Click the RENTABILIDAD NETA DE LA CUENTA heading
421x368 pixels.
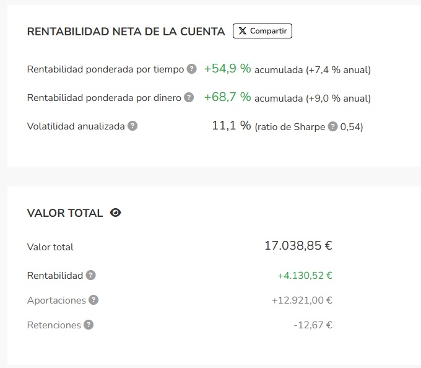[126, 32]
